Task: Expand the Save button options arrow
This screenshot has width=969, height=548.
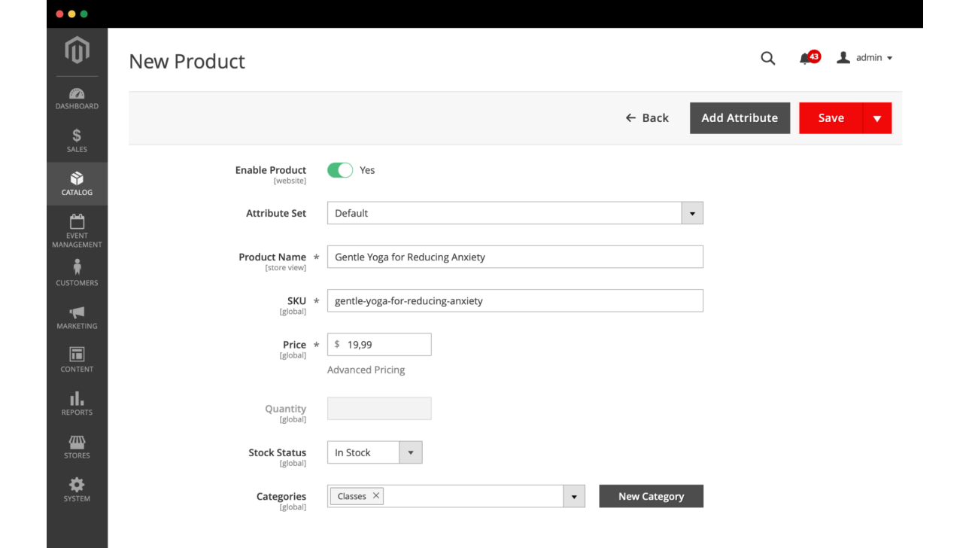Action: point(877,117)
